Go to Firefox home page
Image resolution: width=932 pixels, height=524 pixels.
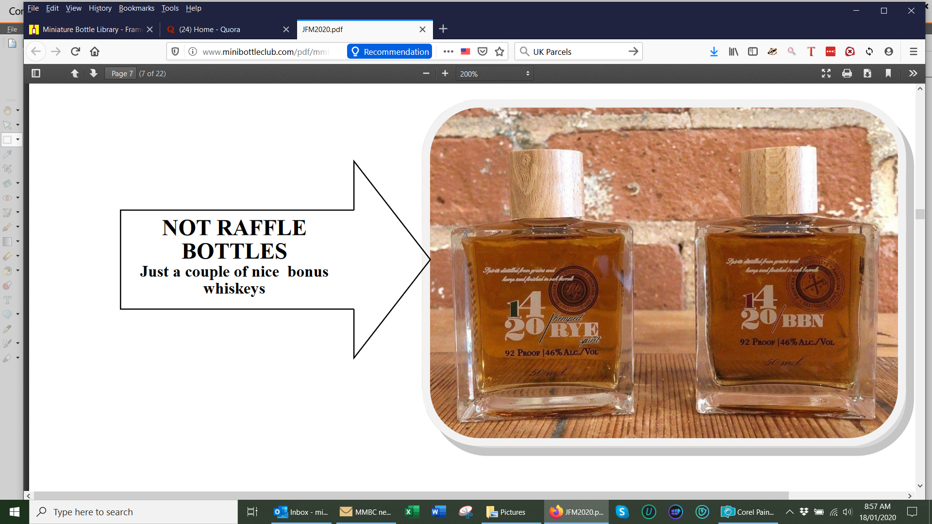coord(95,51)
